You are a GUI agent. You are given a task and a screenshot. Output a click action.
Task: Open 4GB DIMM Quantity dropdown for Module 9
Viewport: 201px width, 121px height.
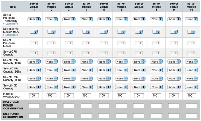click(x=174, y=62)
